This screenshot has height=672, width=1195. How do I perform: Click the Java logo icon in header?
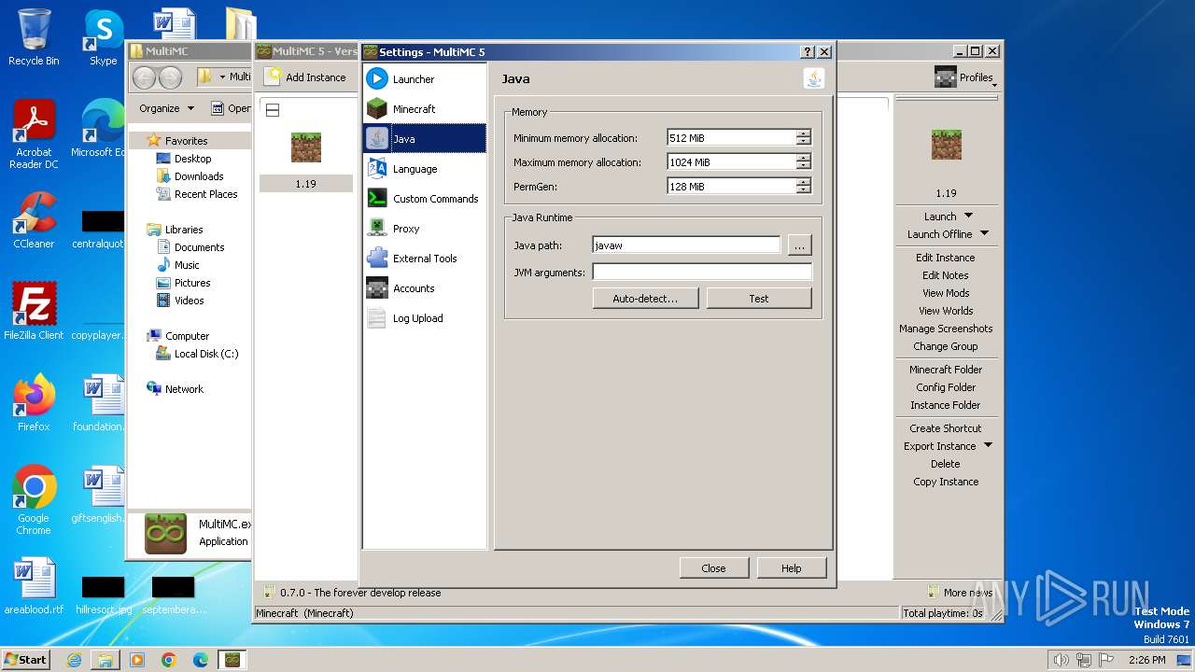pyautogui.click(x=814, y=79)
